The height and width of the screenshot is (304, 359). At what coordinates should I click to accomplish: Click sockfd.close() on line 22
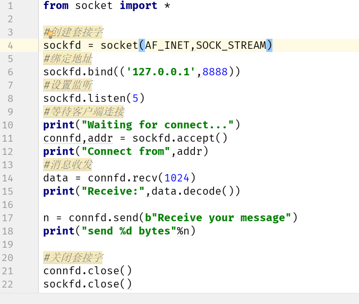[x=88, y=284]
